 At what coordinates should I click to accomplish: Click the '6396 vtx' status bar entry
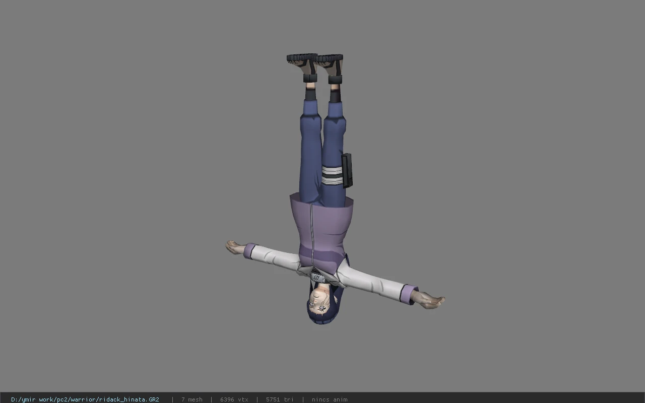pyautogui.click(x=234, y=399)
